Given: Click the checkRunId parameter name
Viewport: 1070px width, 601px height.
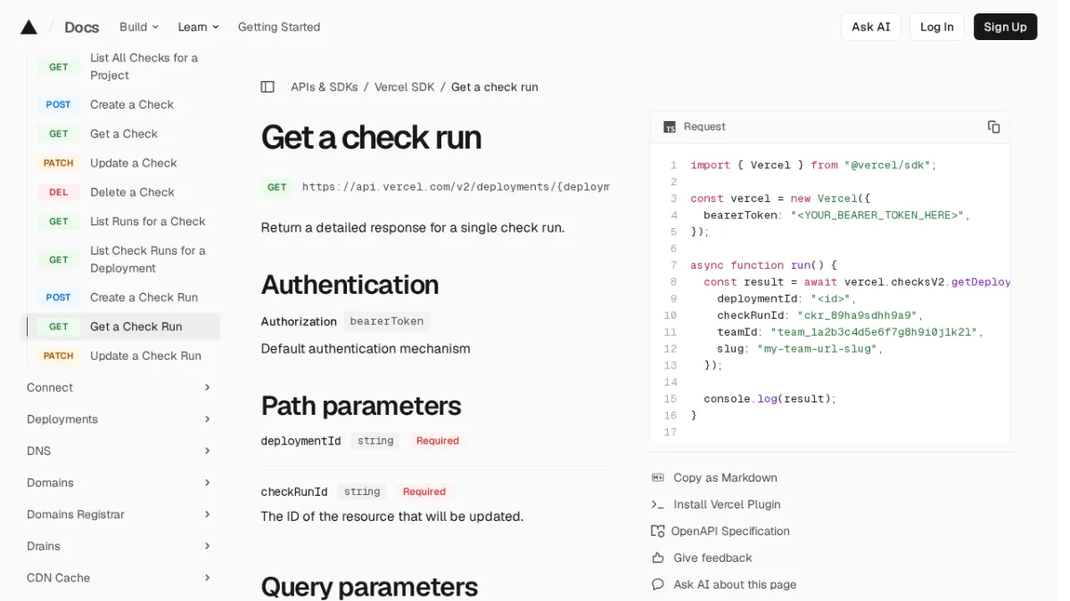Looking at the screenshot, I should coord(294,491).
